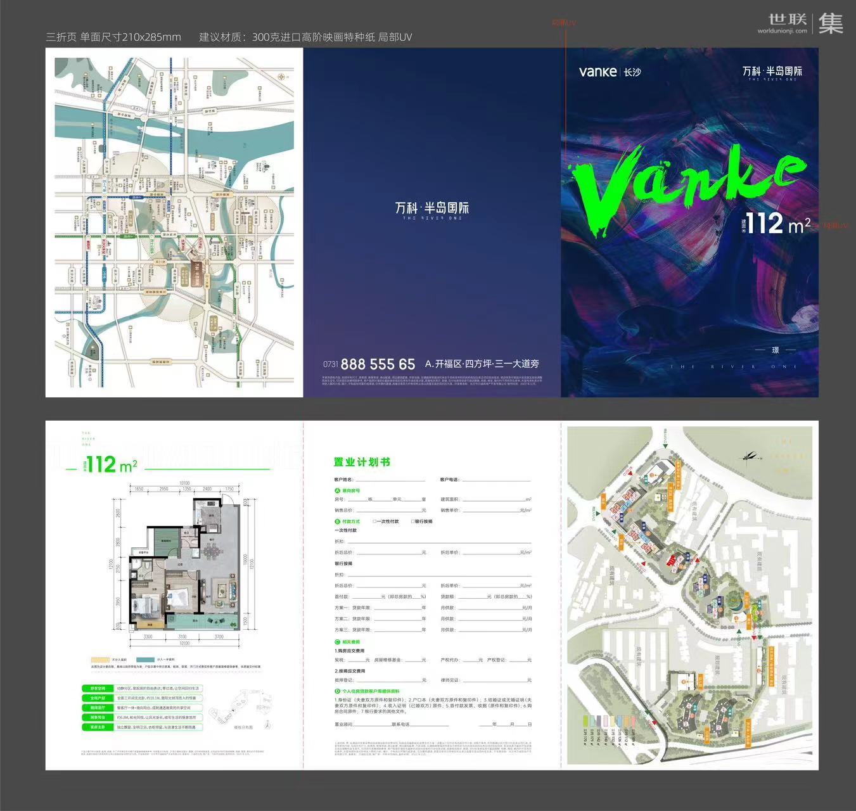Click the 万科·半岛国际 logo on cover top-right
The image size is (856, 811).
point(772,72)
